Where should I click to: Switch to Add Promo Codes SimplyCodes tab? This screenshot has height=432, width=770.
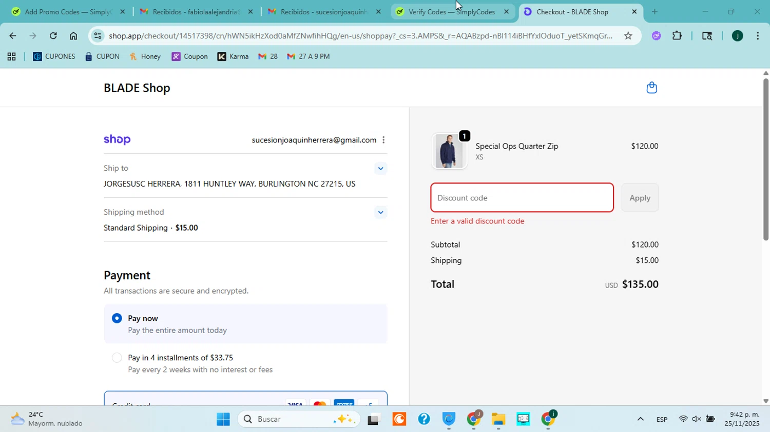click(x=68, y=11)
